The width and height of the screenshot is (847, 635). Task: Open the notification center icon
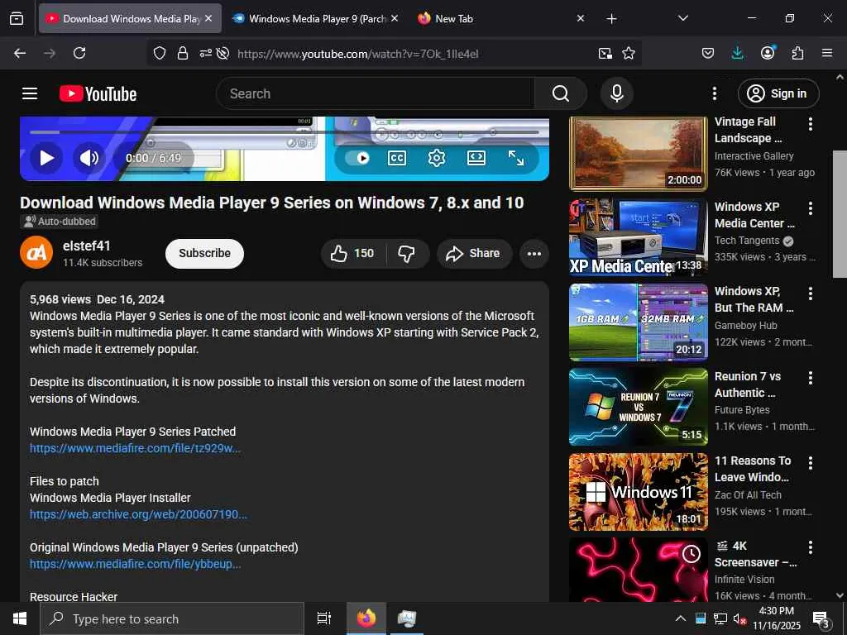click(821, 619)
